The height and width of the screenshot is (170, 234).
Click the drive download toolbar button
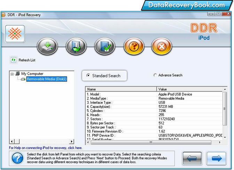tap(47, 46)
